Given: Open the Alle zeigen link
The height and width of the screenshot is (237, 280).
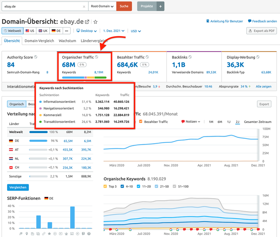Looking at the screenshot, I should (x=264, y=87).
